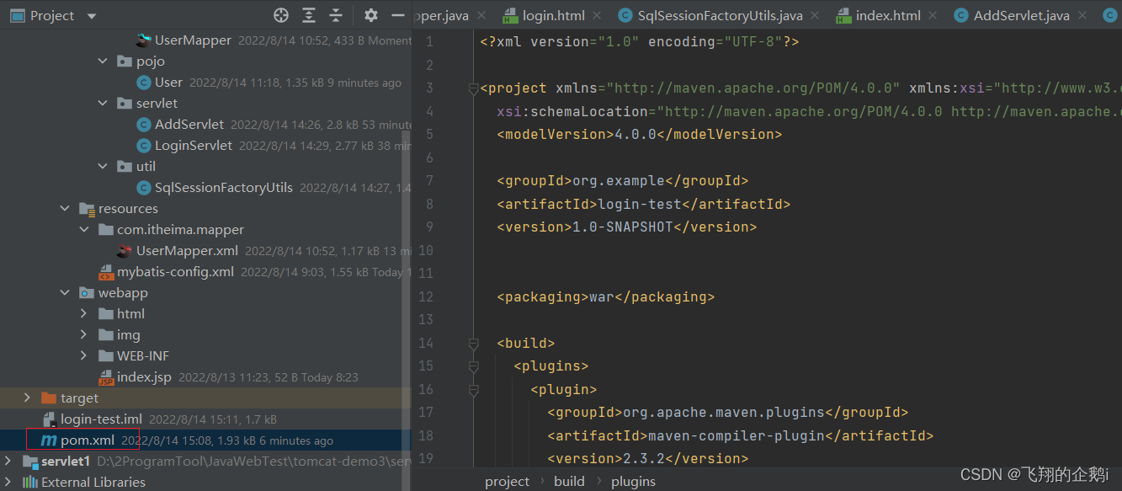Close the AddServlet.java tab
The width and height of the screenshot is (1122, 491).
[x=1082, y=15]
